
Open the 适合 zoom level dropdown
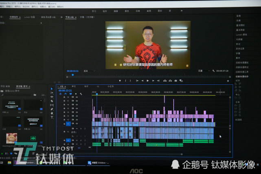click(89, 71)
